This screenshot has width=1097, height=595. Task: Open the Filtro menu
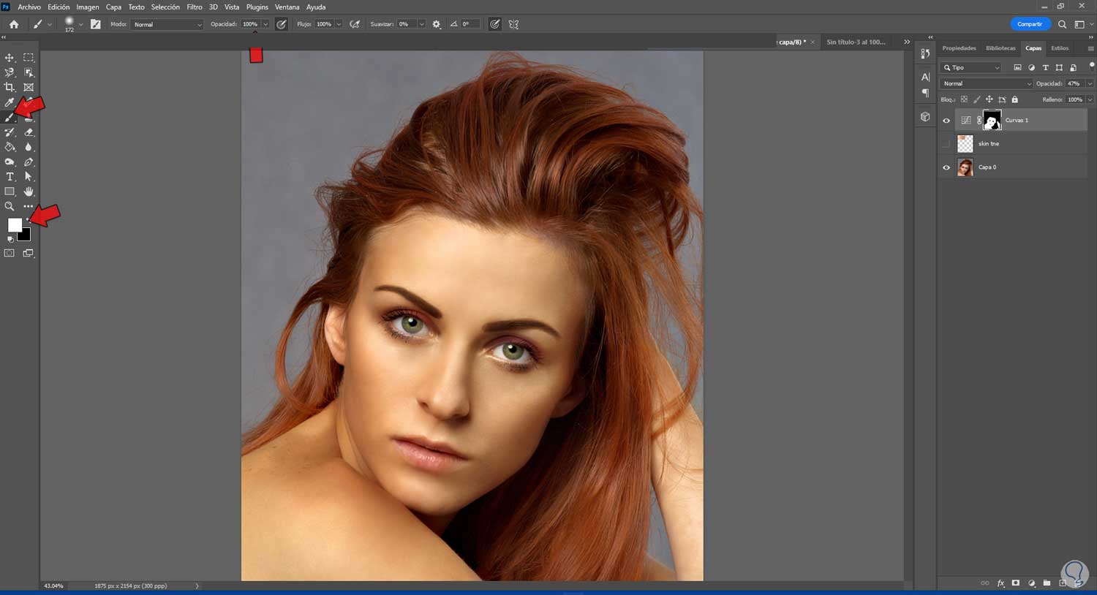[194, 7]
